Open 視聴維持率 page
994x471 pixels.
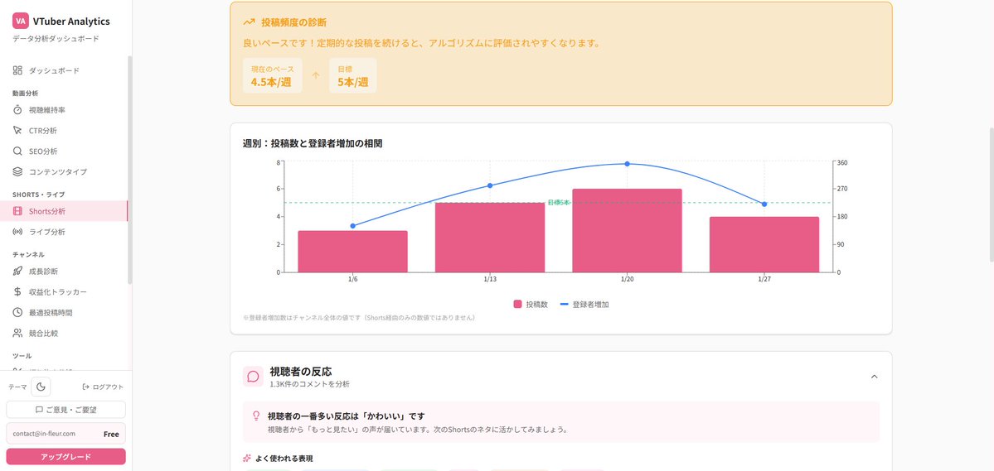click(63, 110)
